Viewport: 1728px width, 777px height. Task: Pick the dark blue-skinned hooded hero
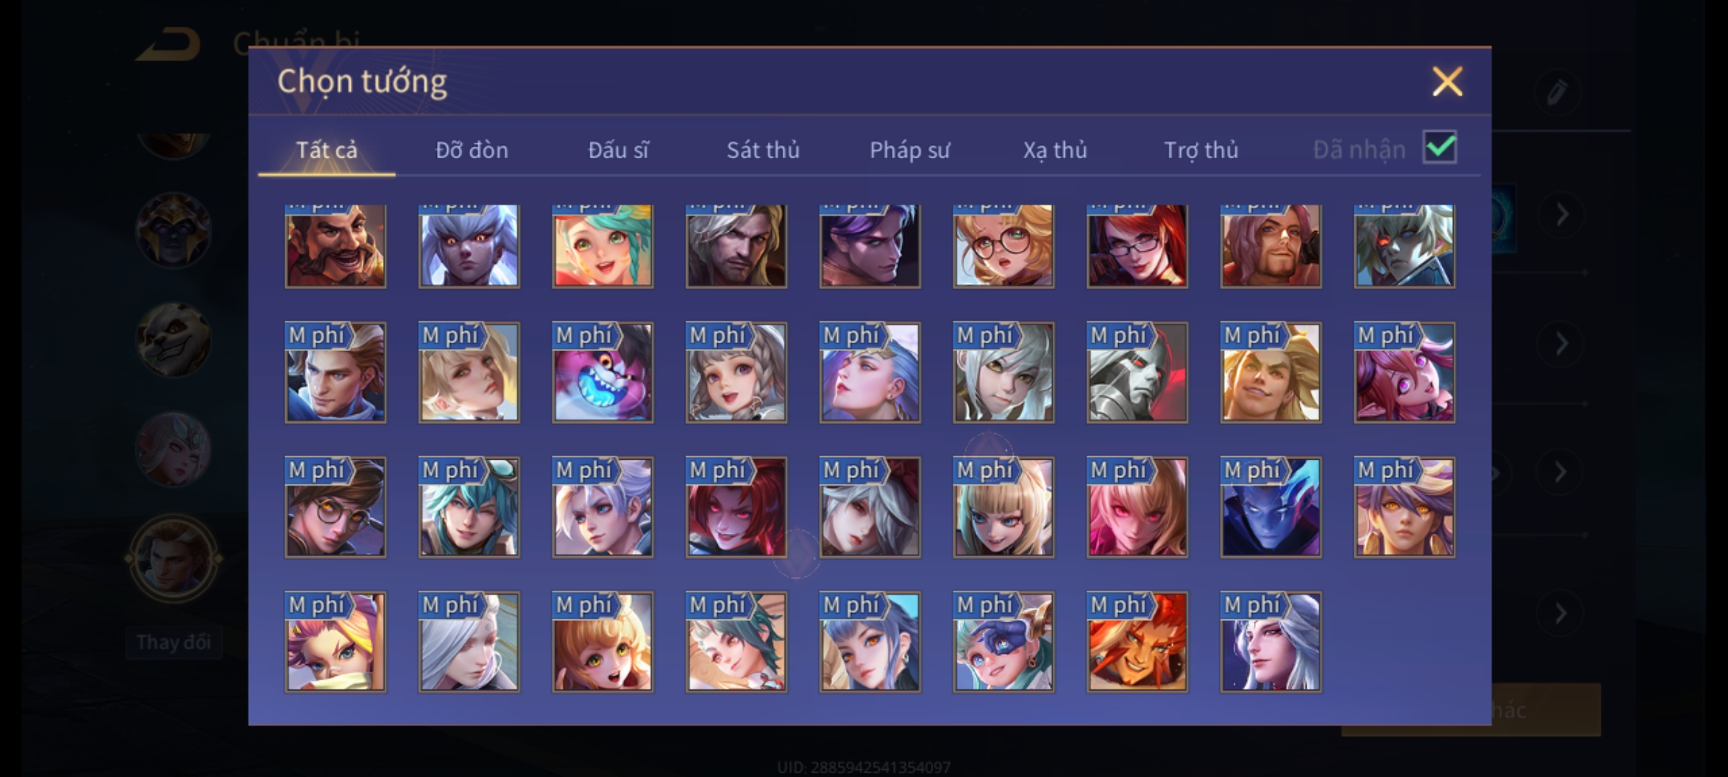(x=1271, y=507)
